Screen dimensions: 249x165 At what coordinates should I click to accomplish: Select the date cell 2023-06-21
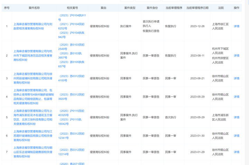click(197, 78)
